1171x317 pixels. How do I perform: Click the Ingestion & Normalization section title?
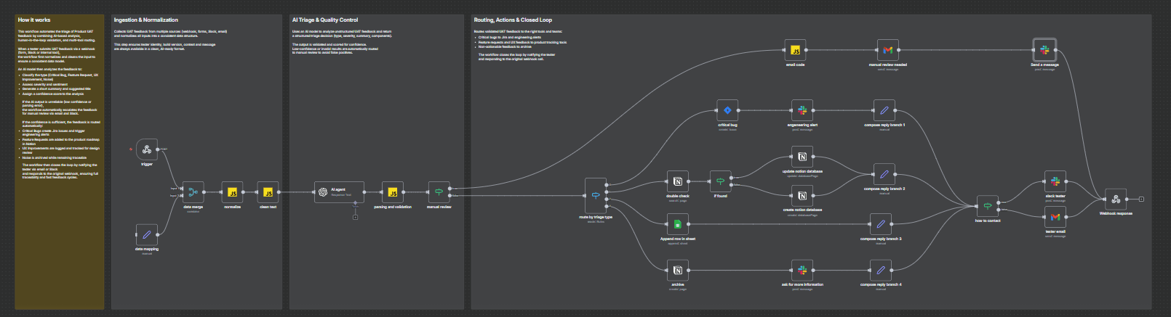click(x=146, y=20)
